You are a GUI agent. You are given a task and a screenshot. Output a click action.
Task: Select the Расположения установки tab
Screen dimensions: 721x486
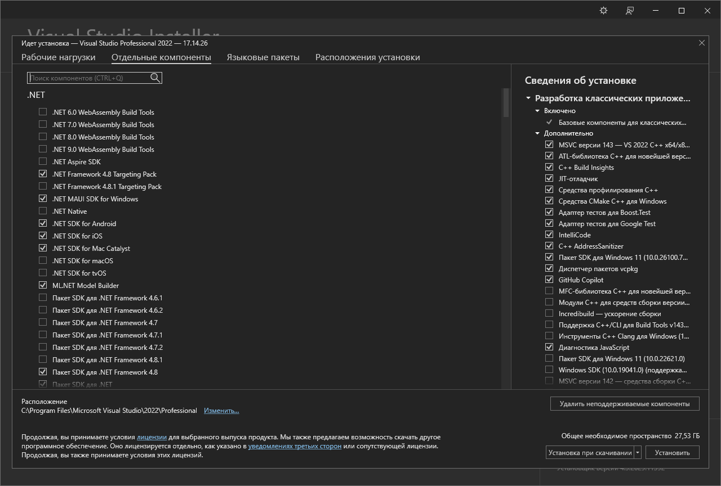(x=367, y=57)
